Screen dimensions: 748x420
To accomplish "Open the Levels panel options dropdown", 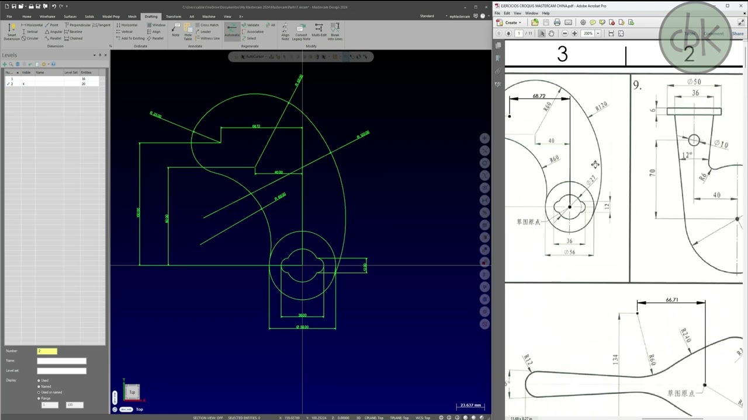I will pyautogui.click(x=94, y=55).
